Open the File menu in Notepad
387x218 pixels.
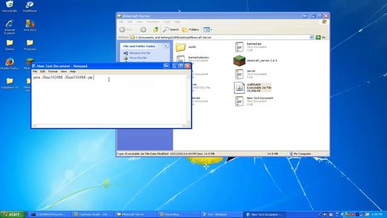35,71
